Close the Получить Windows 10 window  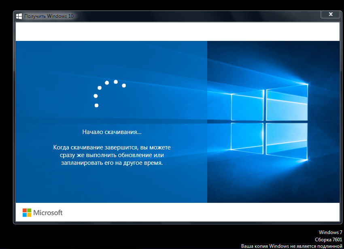point(330,14)
